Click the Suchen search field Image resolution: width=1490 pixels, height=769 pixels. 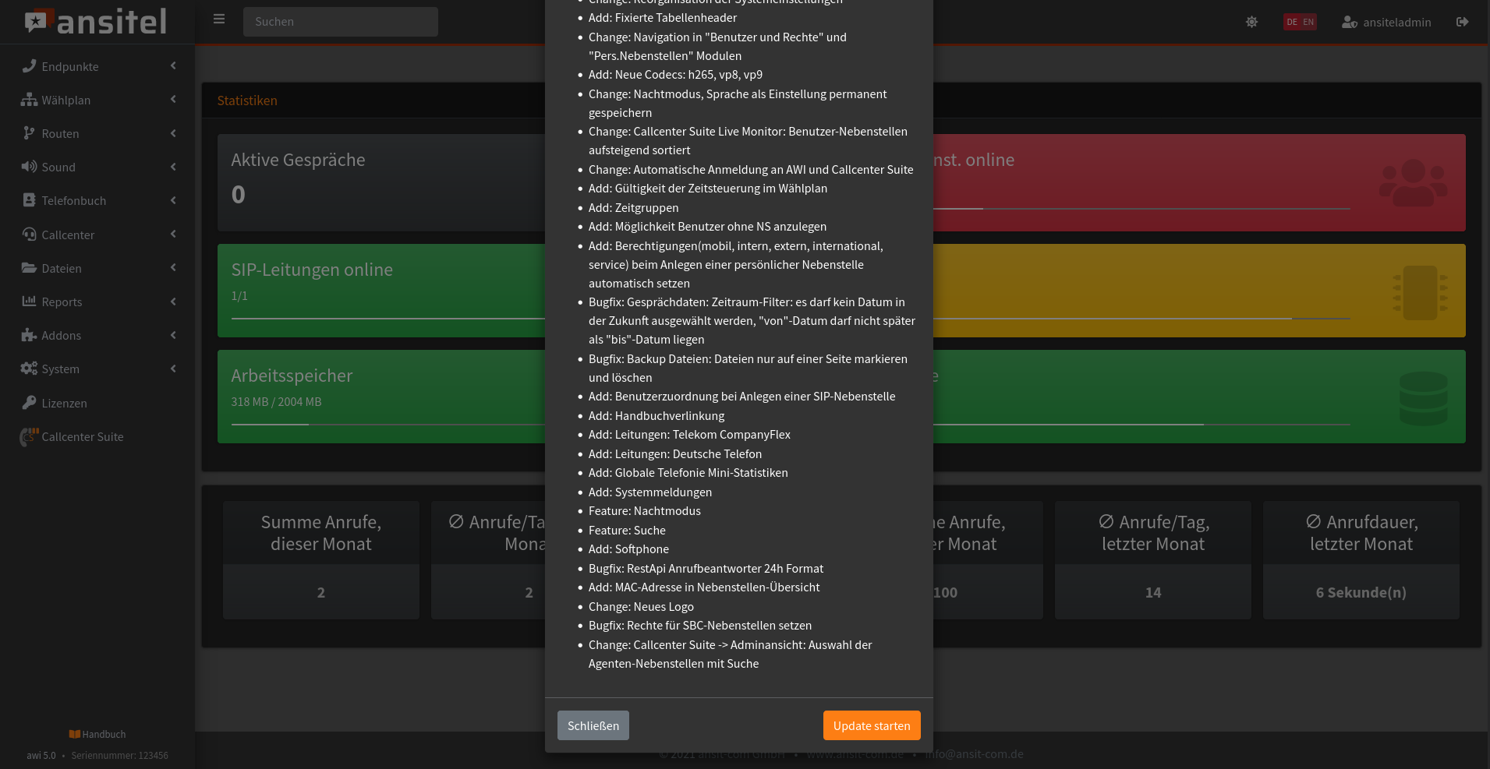click(x=340, y=22)
